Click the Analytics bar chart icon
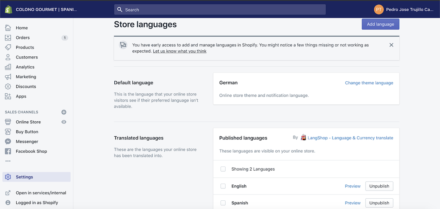Image resolution: width=440 pixels, height=209 pixels. (8, 67)
